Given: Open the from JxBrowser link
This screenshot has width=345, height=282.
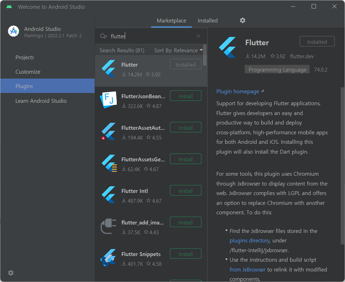Looking at the screenshot, I should 247,270.
